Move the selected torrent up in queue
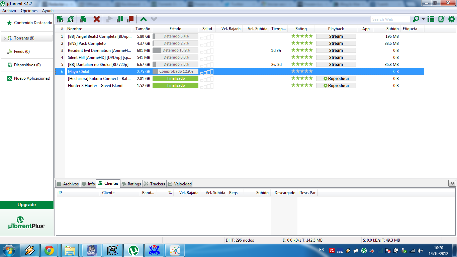The image size is (457, 257). click(x=143, y=19)
